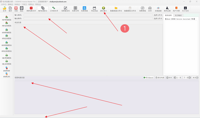The width and height of the screenshot is (200, 118).
Task: Select the PDF发票拆分 split tool
Action: 43,9
